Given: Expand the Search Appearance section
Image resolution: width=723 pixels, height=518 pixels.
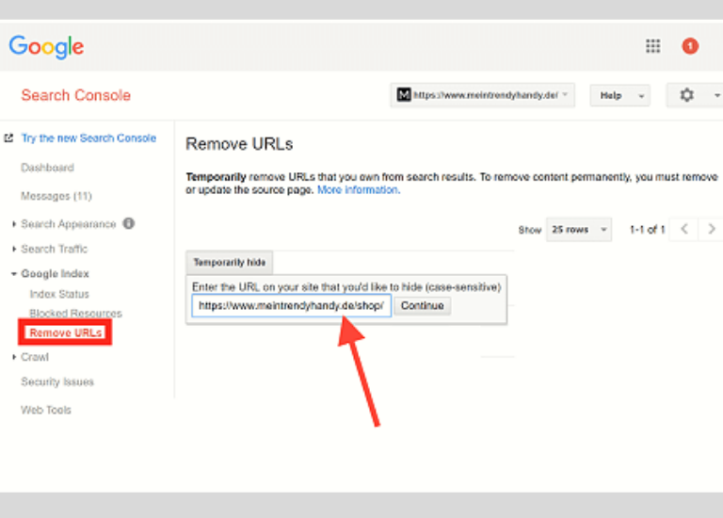Looking at the screenshot, I should click(x=14, y=224).
